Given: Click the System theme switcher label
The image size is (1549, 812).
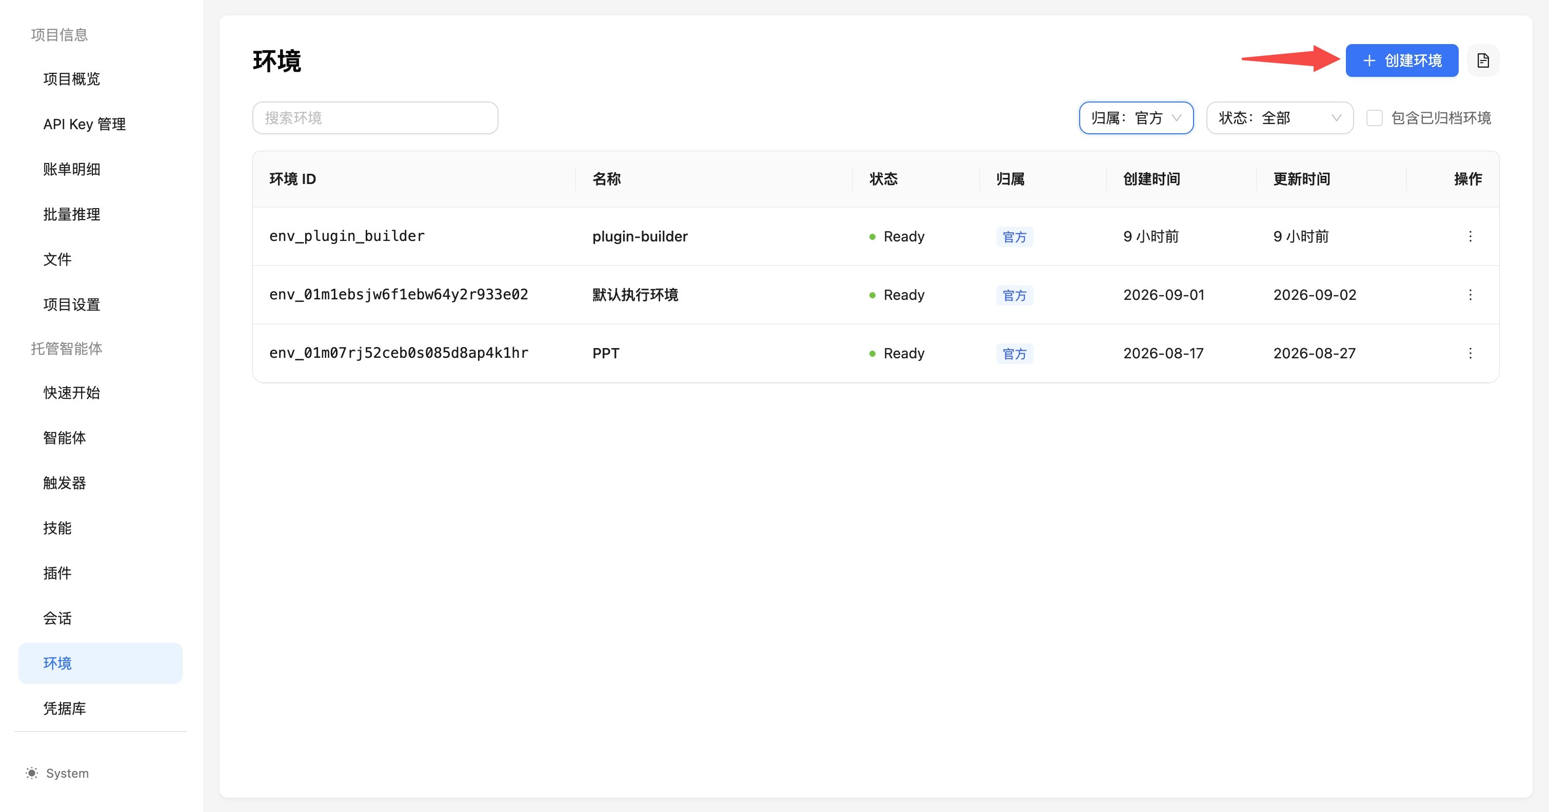Looking at the screenshot, I should click(67, 773).
